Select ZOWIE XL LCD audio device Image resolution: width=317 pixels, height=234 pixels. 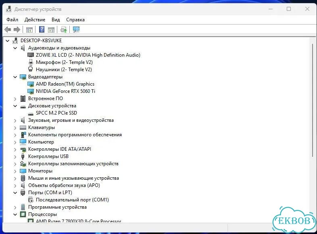click(88, 55)
